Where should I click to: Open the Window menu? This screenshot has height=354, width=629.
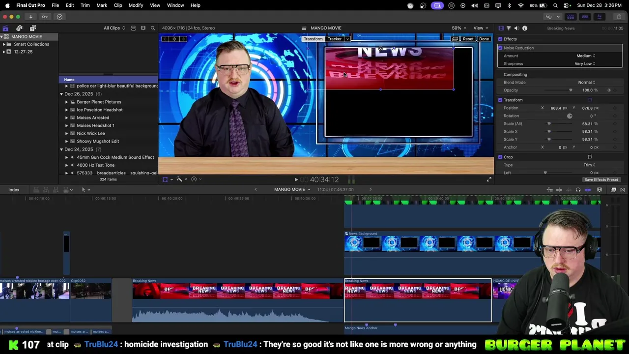pyautogui.click(x=175, y=5)
